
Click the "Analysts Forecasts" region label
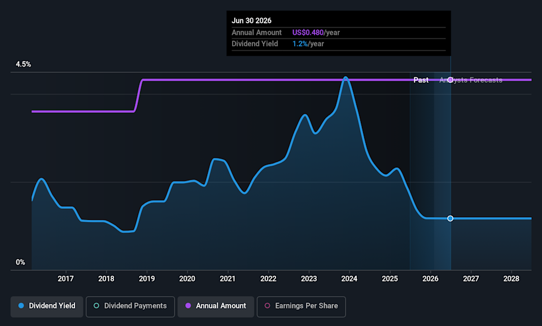point(471,80)
